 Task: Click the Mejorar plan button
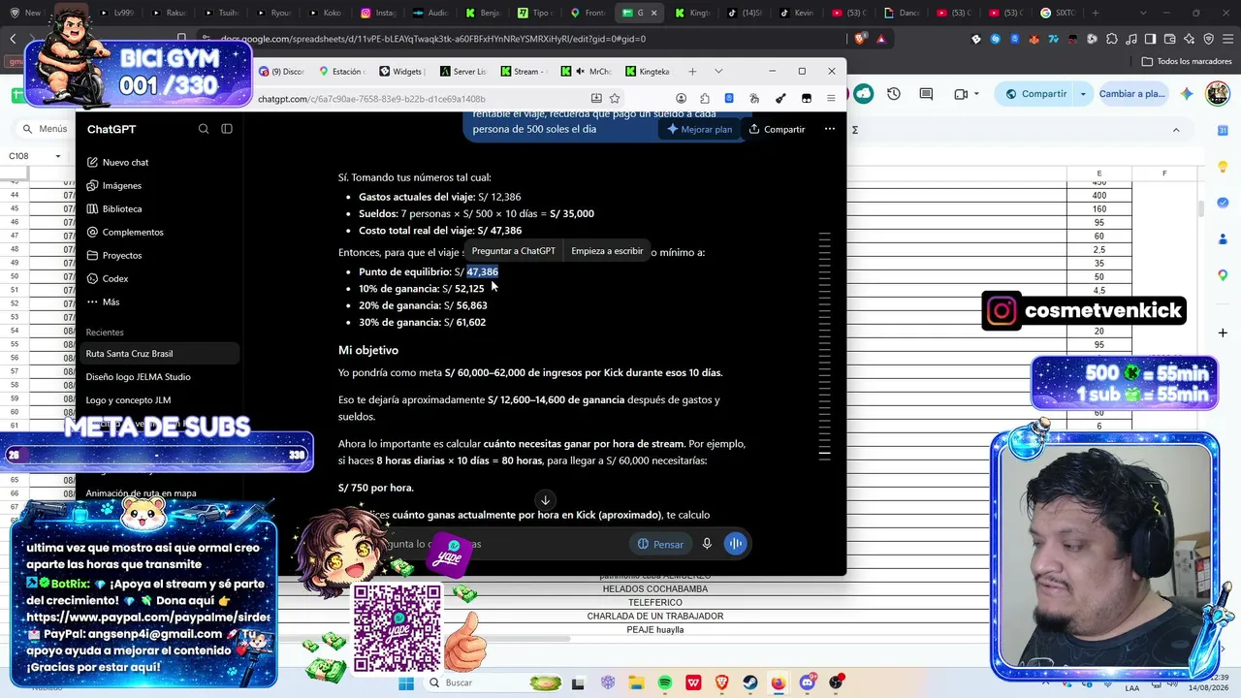(x=699, y=129)
